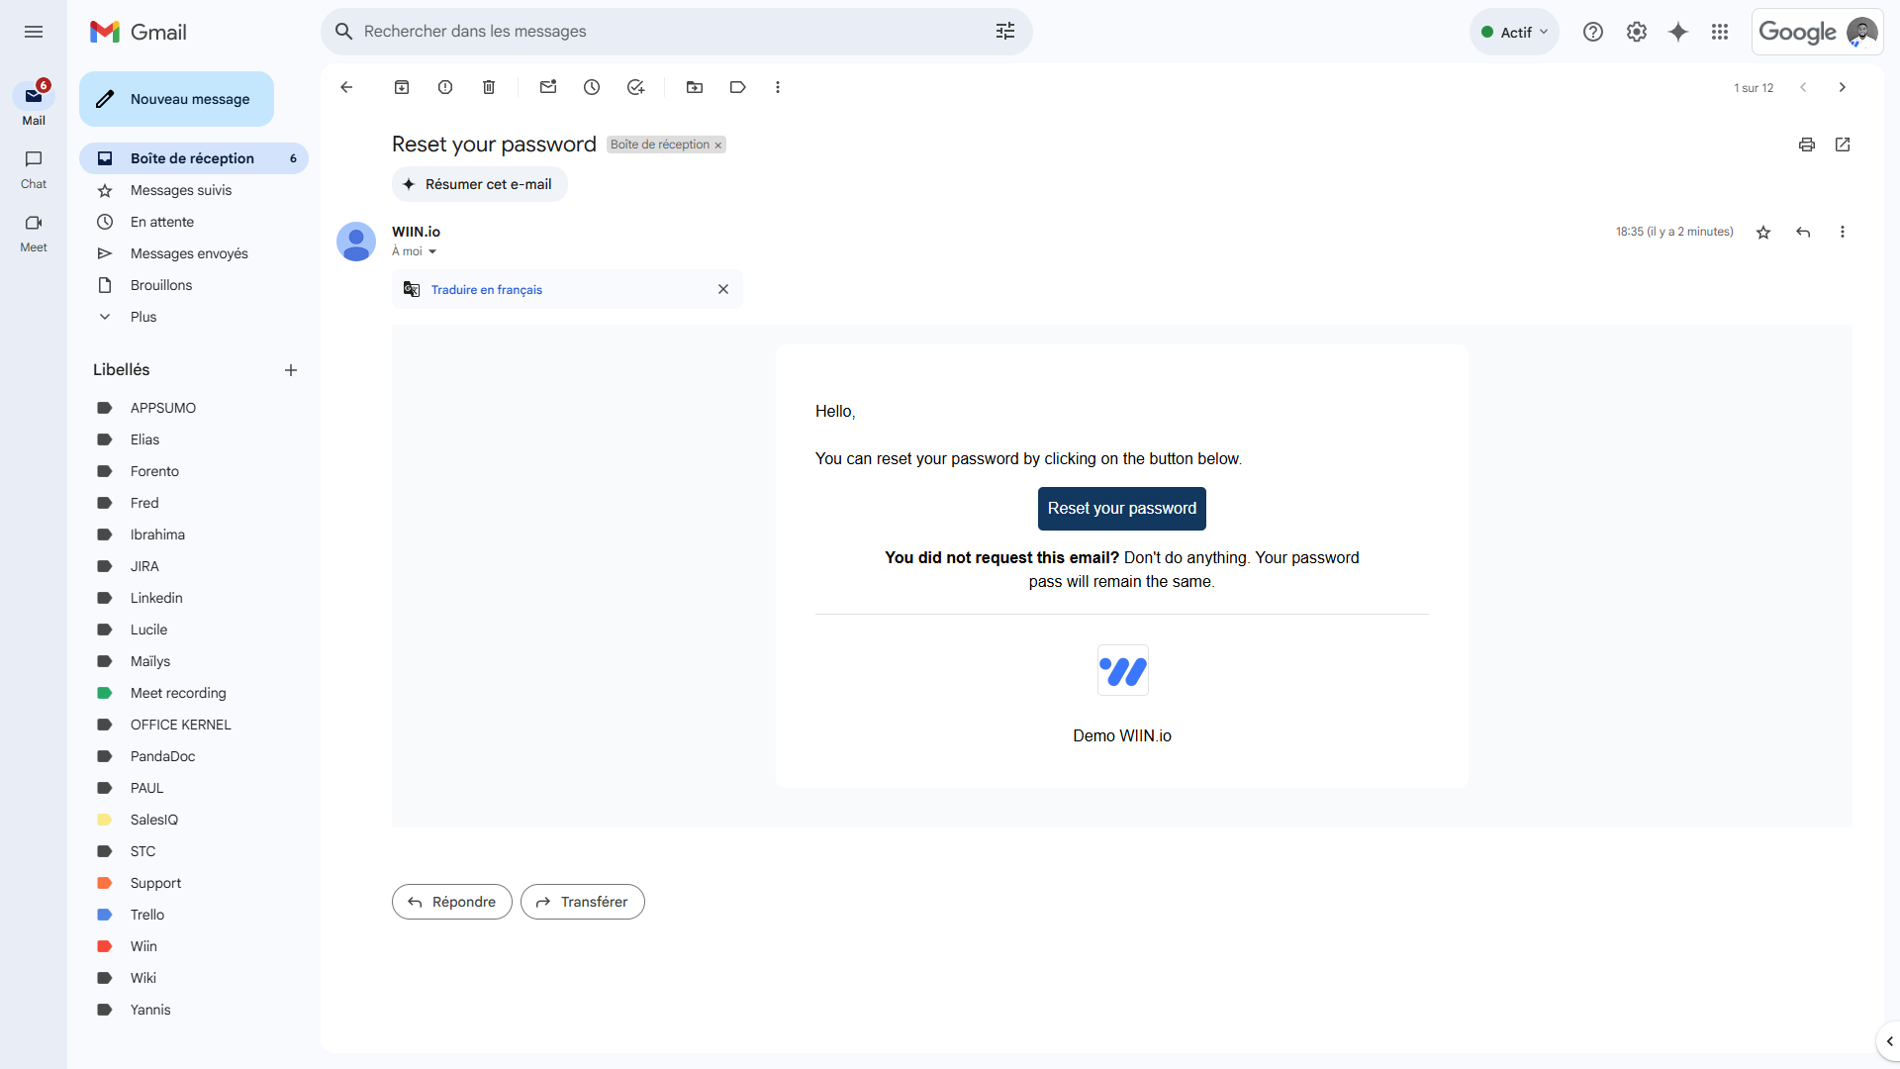This screenshot has width=1900, height=1069.
Task: Delete this email with trash icon
Action: (489, 87)
